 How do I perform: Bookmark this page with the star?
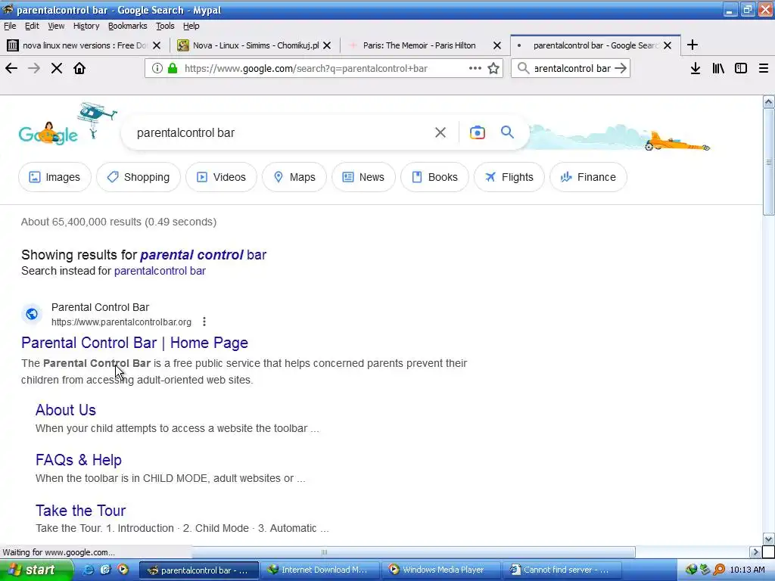(x=493, y=68)
